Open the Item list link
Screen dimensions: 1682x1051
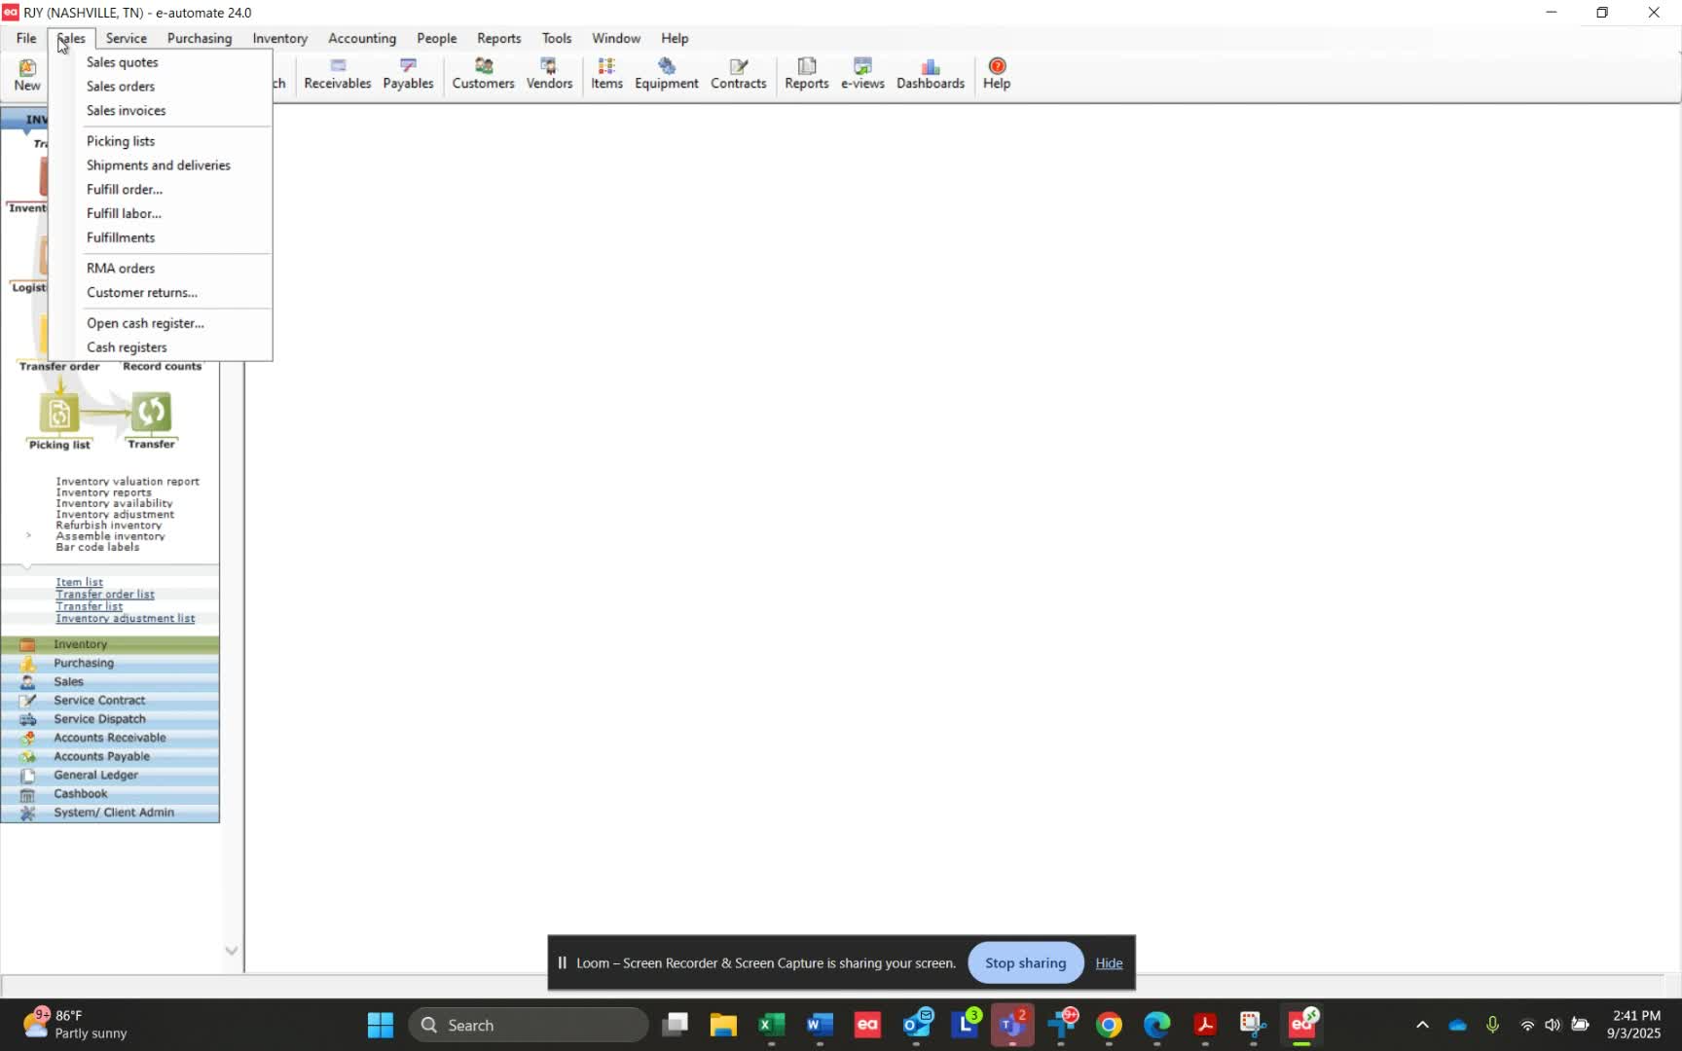coord(79,582)
